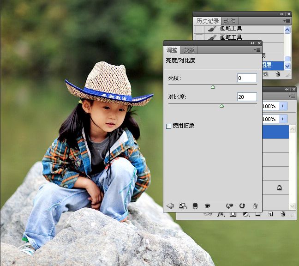Close the History panel
The height and width of the screenshot is (266, 299).
[289, 14]
